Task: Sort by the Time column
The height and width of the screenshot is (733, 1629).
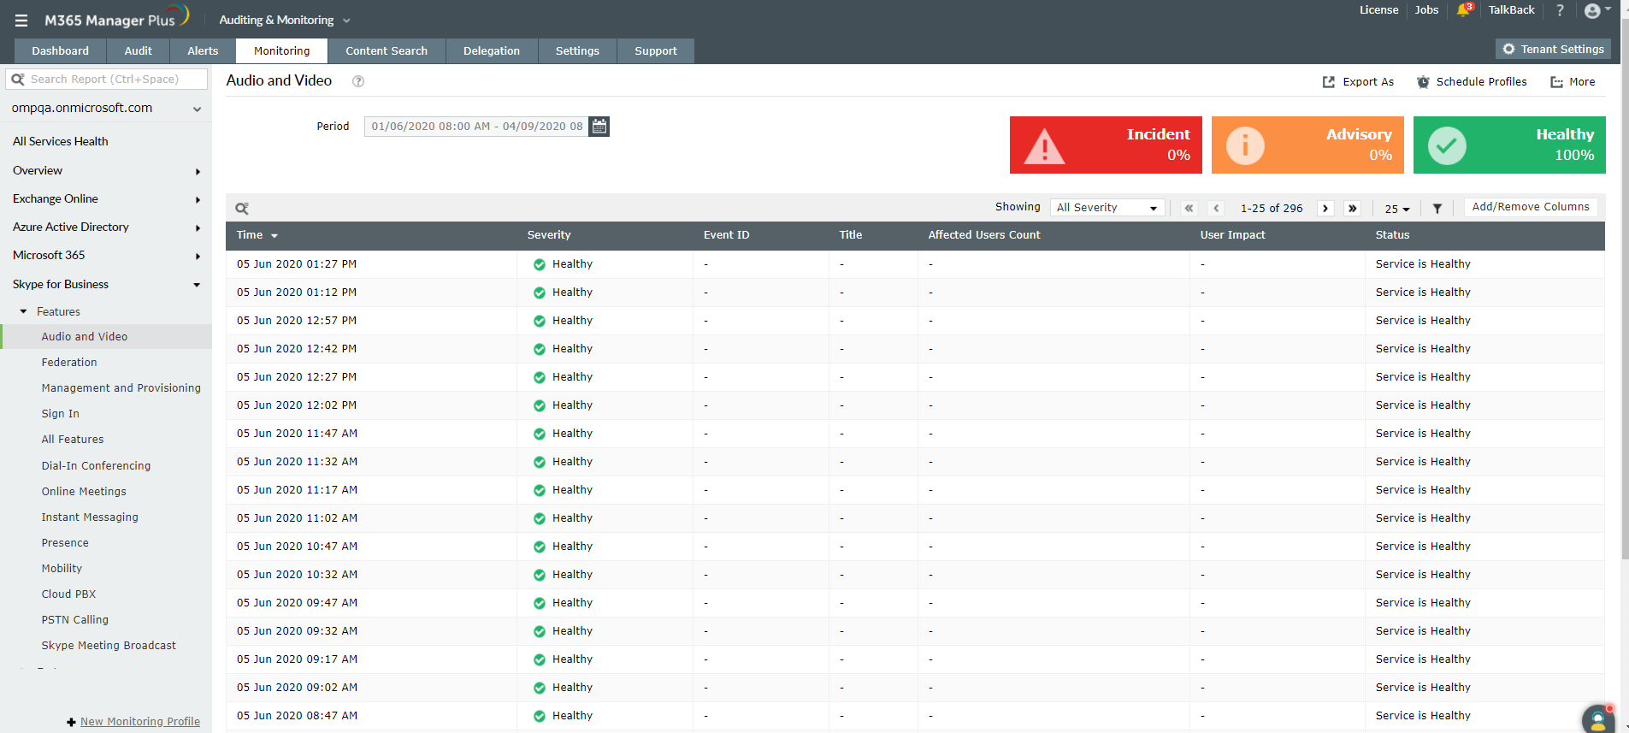Action: [x=257, y=235]
